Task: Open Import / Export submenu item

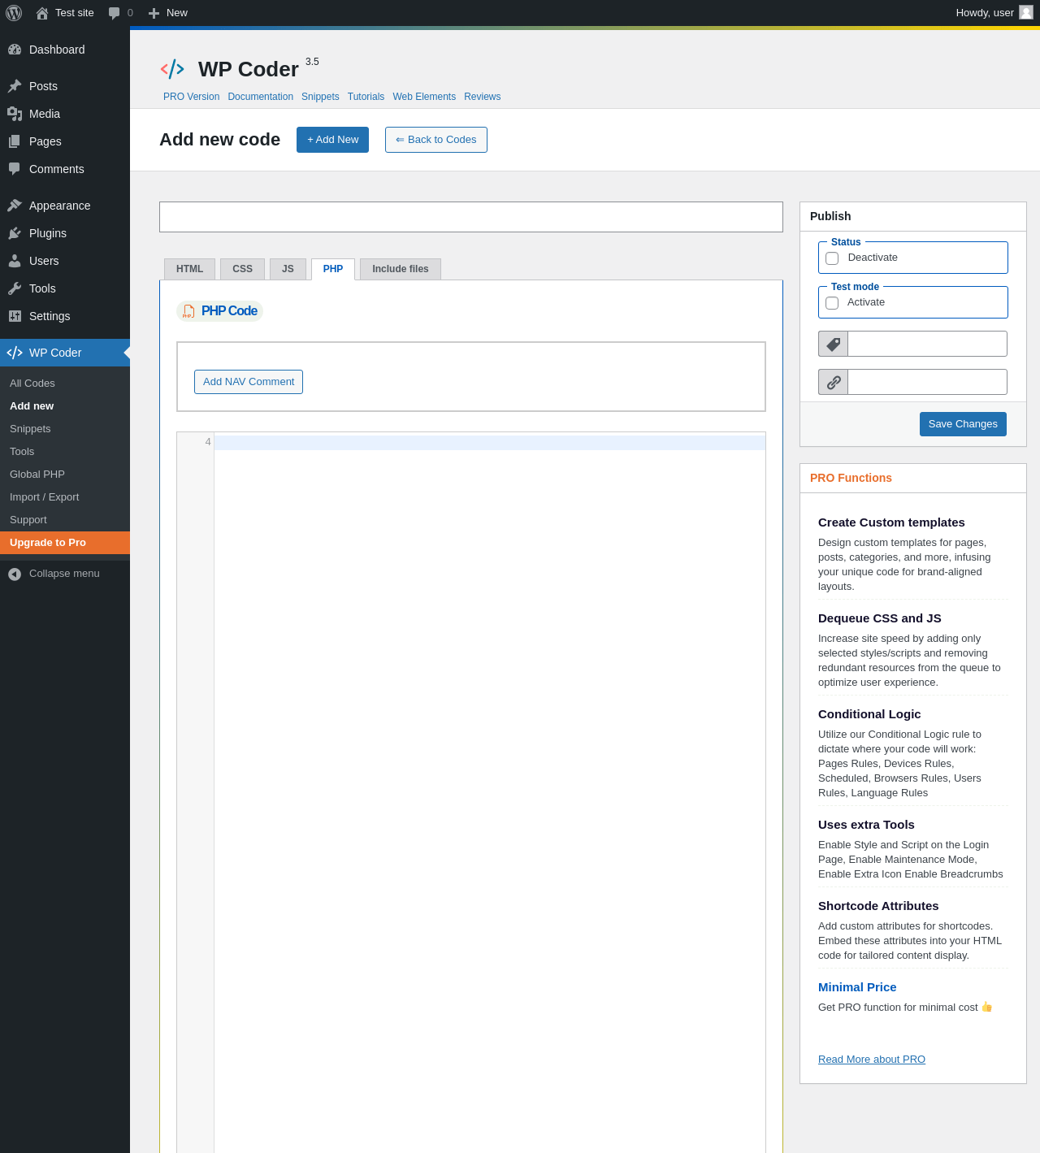Action: 65,497
